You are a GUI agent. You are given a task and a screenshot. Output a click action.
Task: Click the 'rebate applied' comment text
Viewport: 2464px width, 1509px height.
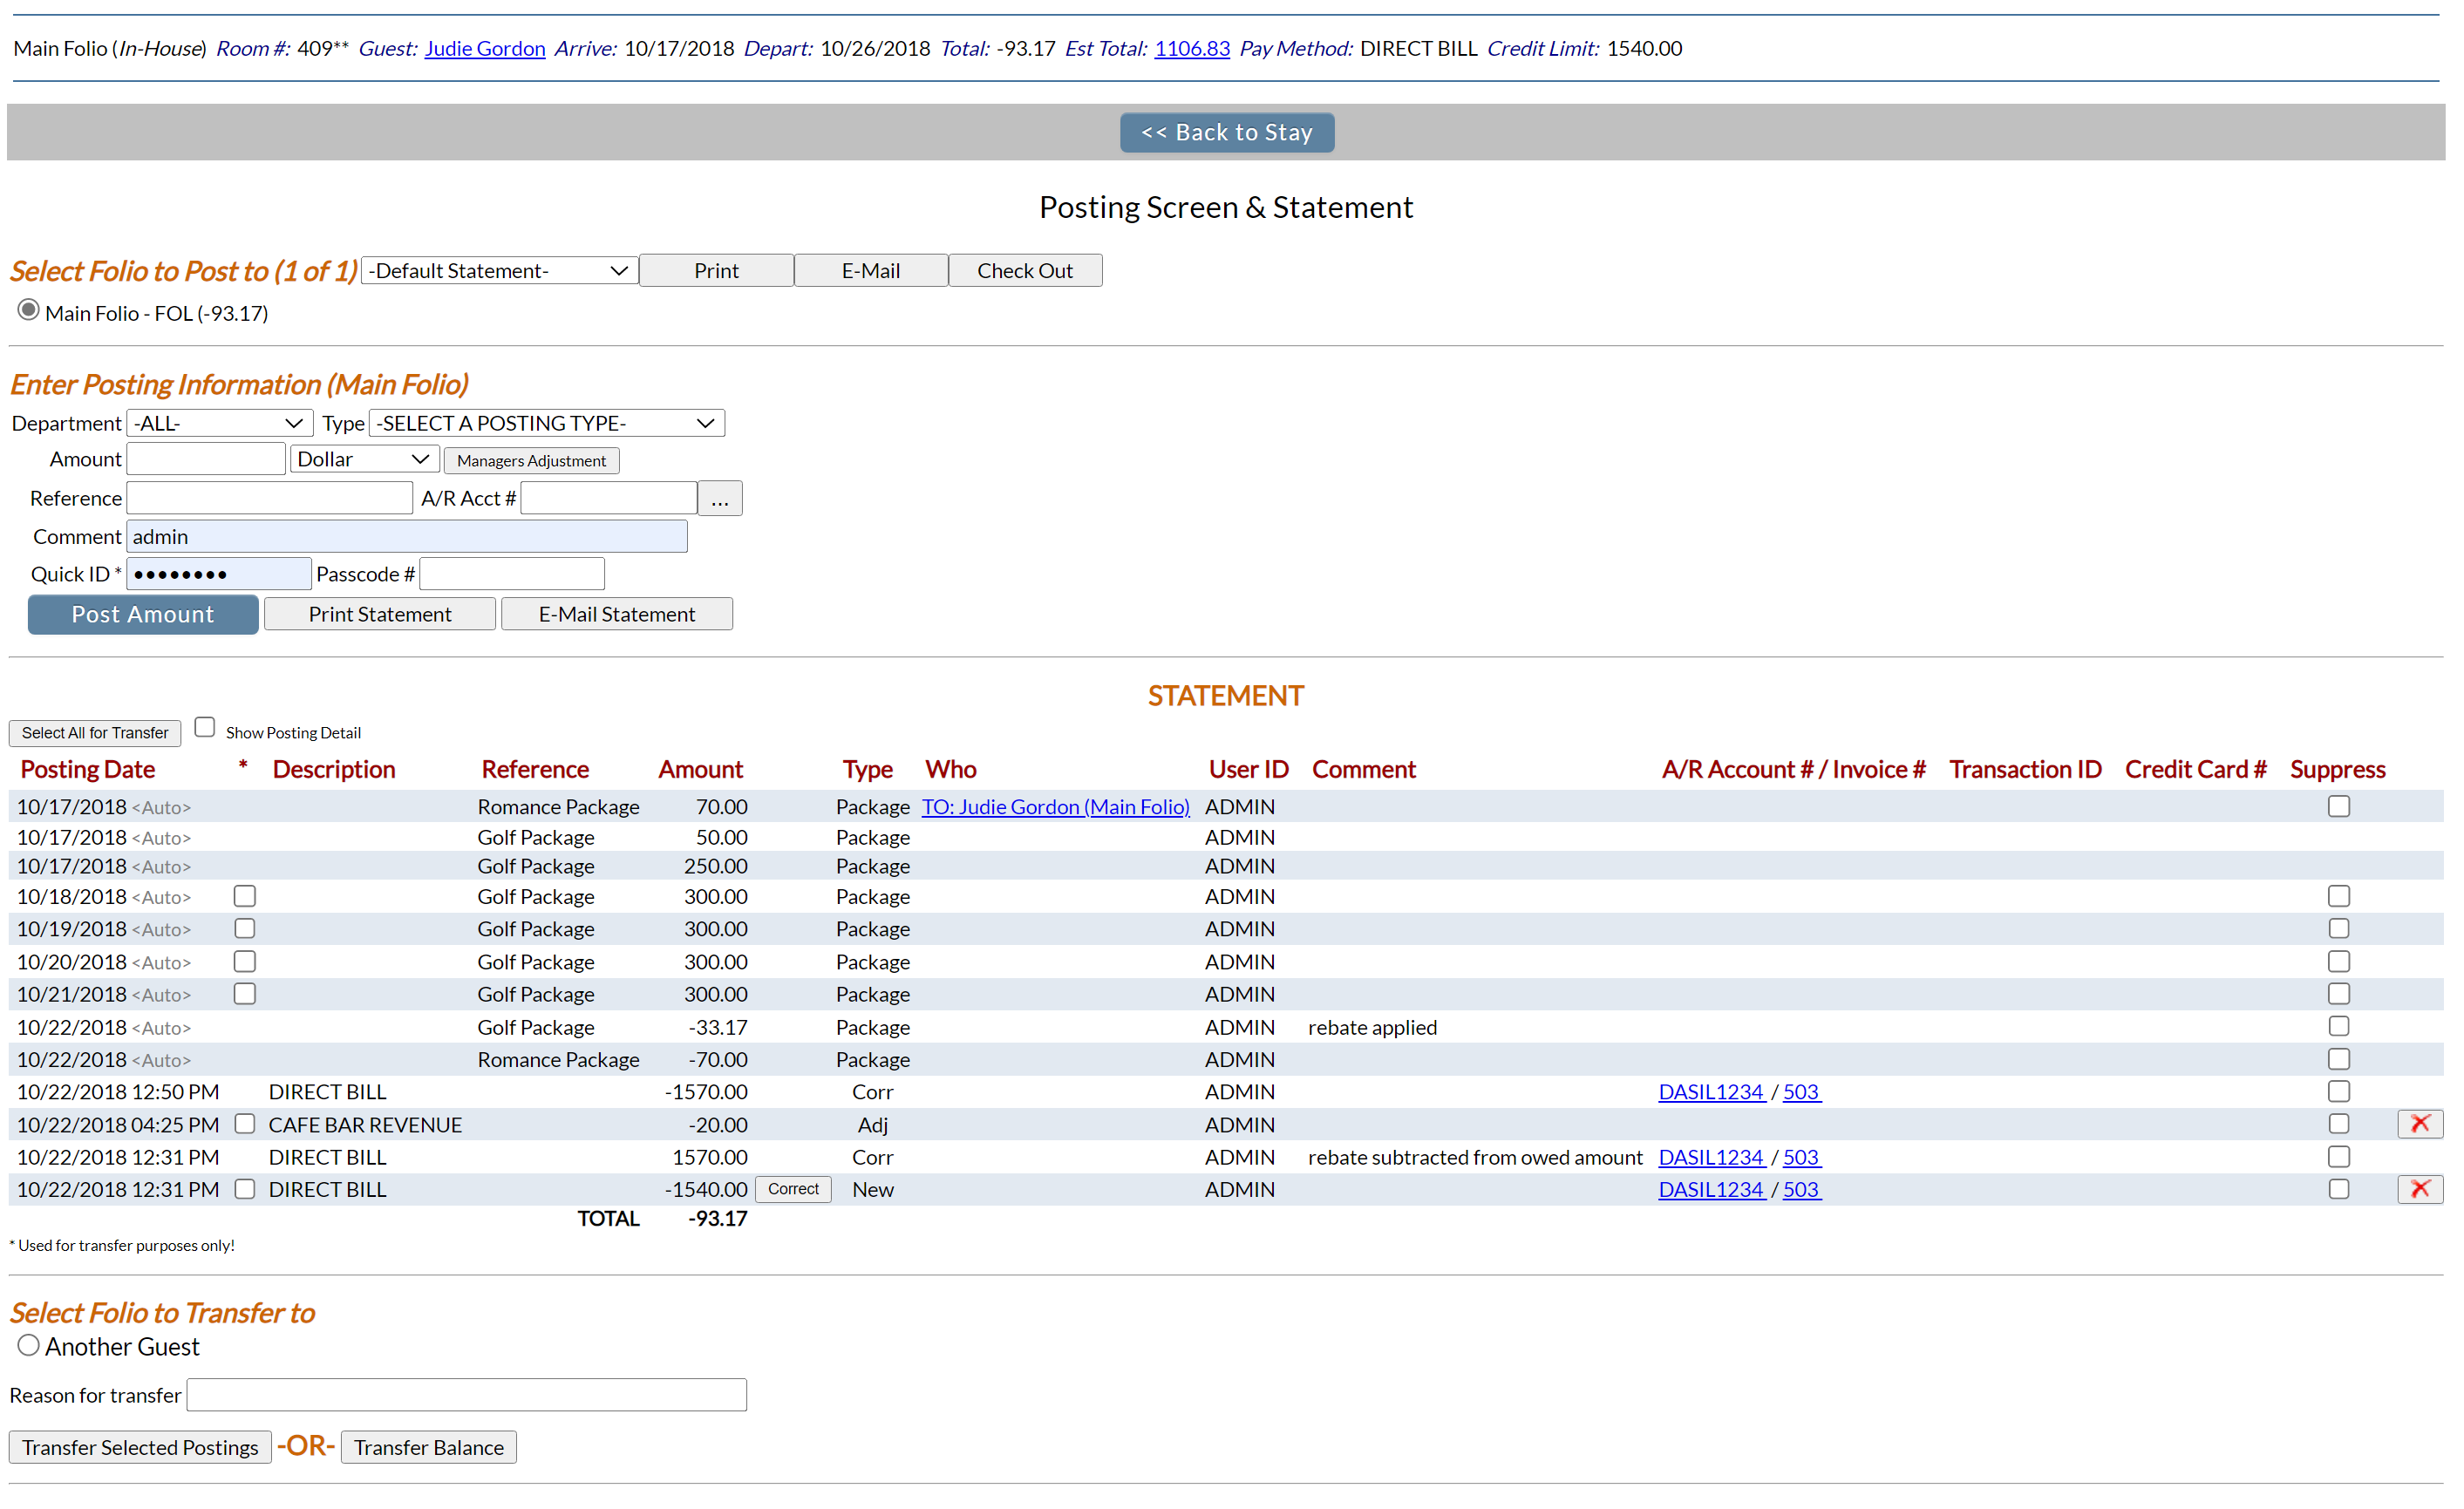(1372, 1027)
